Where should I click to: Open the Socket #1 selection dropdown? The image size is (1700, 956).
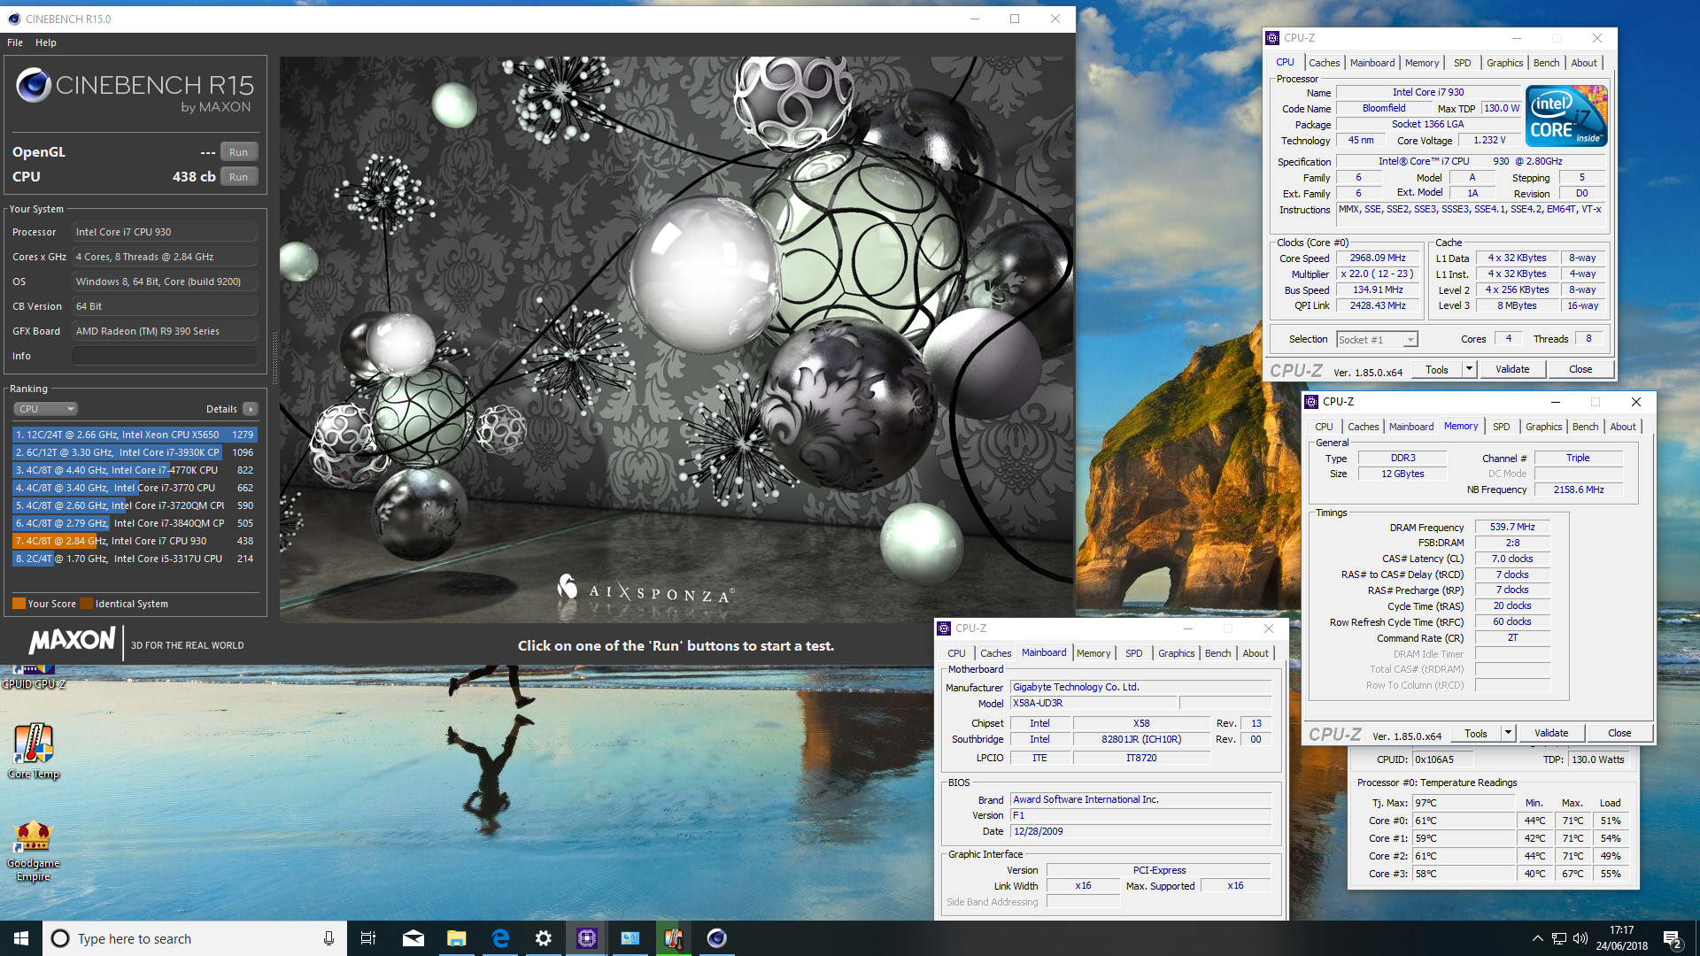click(x=1377, y=340)
